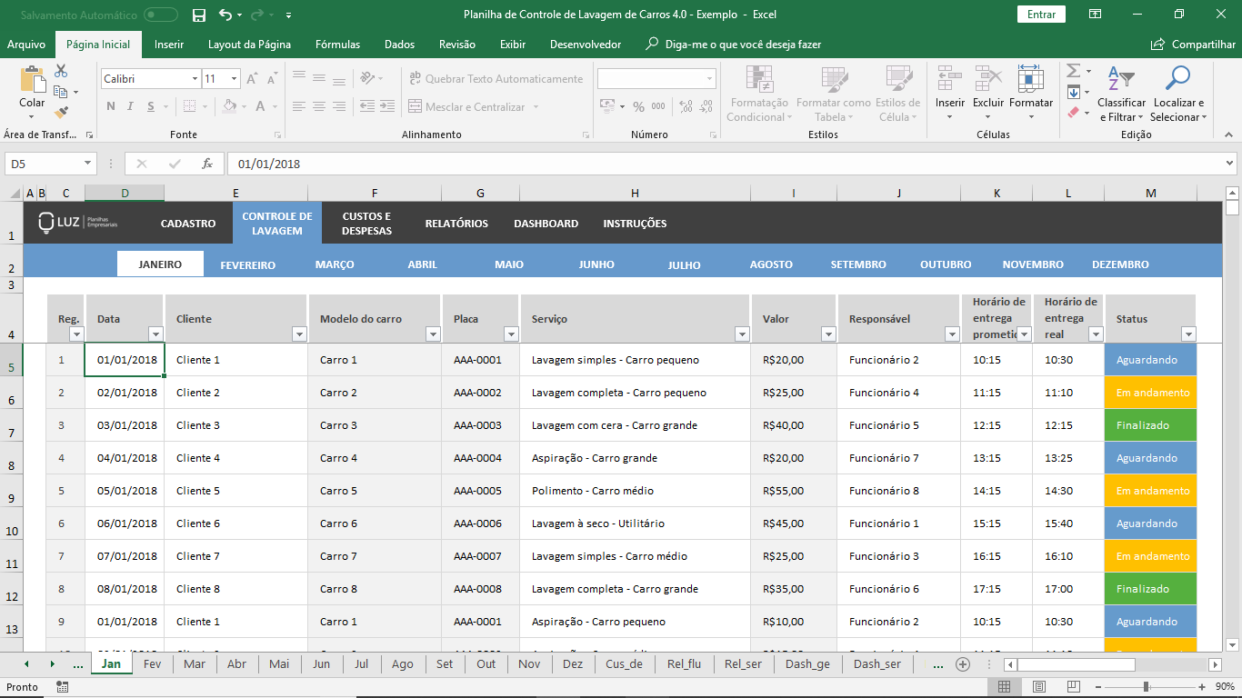Click the Save icon in title bar
Image resolution: width=1242 pixels, height=698 pixels.
point(199,15)
